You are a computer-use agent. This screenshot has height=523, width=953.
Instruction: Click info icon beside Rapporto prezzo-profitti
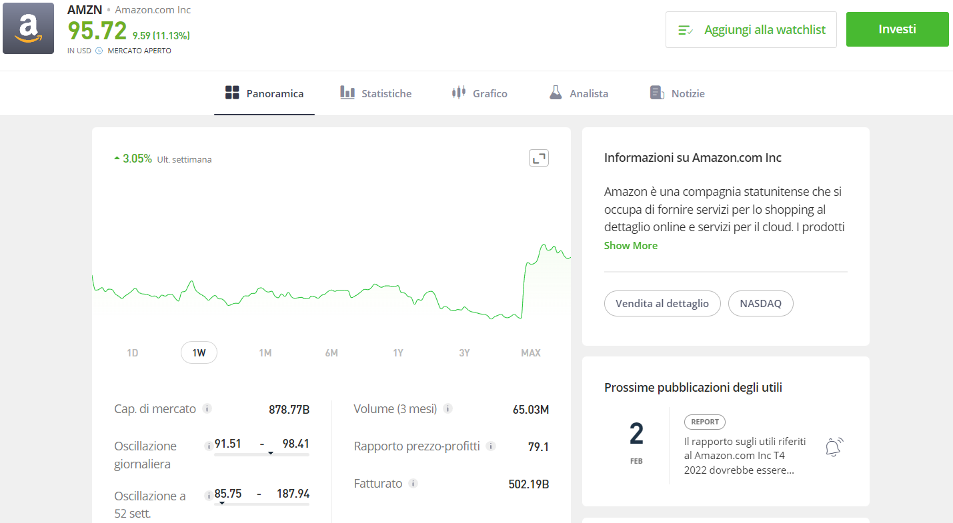pyautogui.click(x=491, y=446)
